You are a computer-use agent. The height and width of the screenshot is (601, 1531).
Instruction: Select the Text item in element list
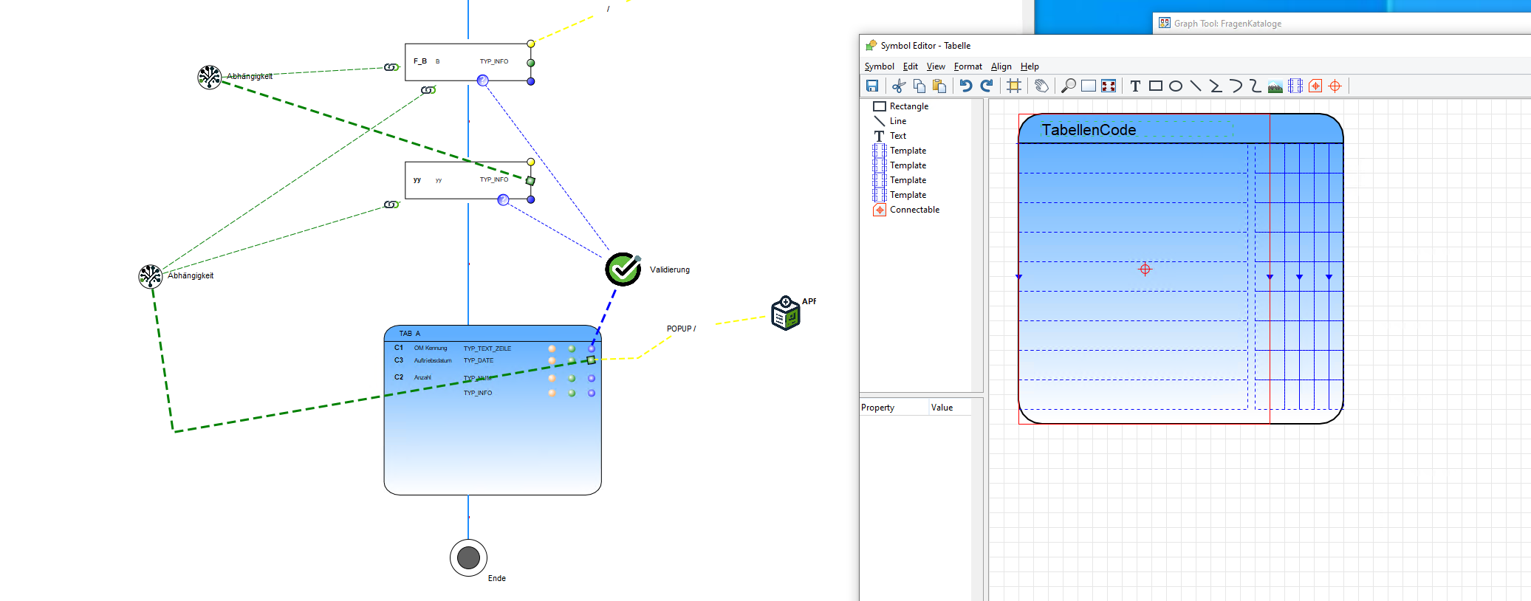tap(897, 136)
